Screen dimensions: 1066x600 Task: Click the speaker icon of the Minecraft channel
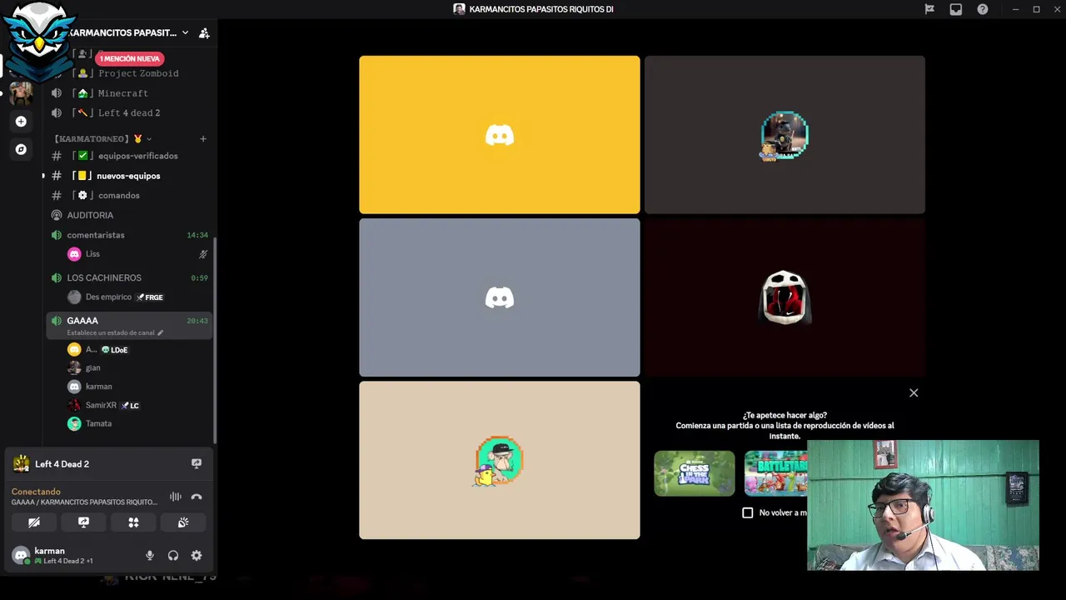tap(57, 93)
